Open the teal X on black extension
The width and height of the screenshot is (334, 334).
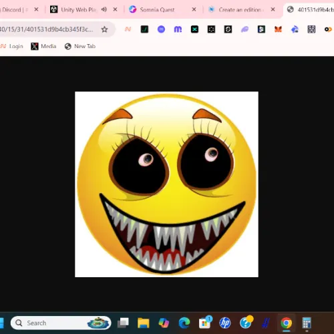pyautogui.click(x=194, y=29)
